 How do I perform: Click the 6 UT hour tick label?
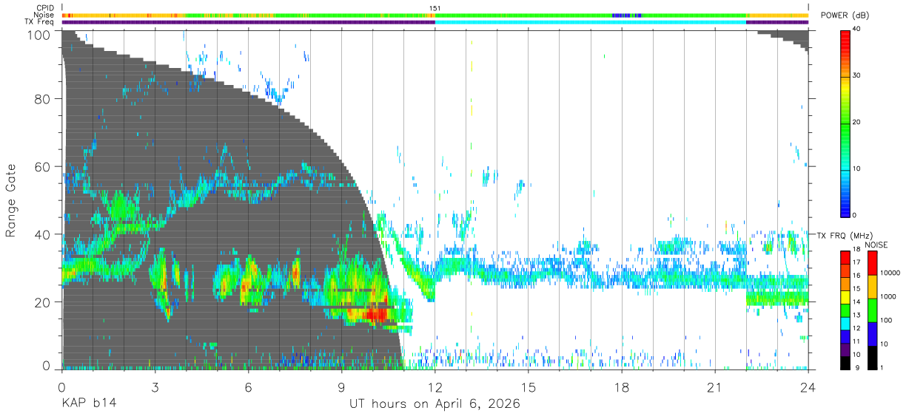pos(248,387)
